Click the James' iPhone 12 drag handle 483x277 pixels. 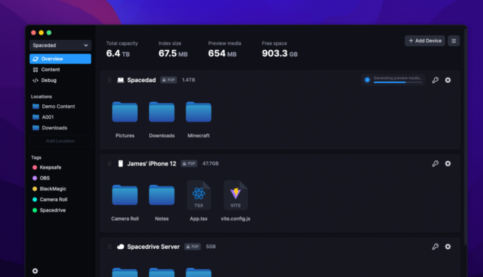110,164
